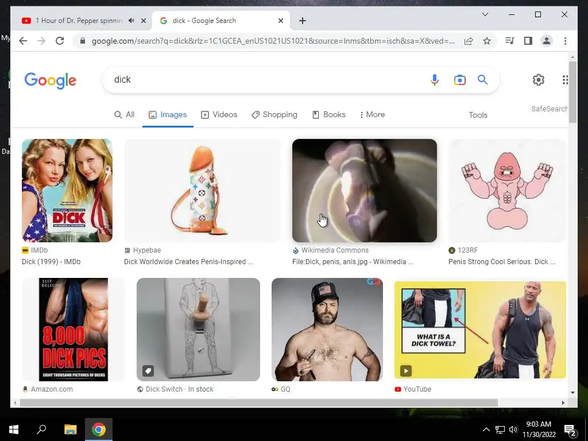588x441 pixels.
Task: Submit search with magnifier icon
Action: click(482, 79)
